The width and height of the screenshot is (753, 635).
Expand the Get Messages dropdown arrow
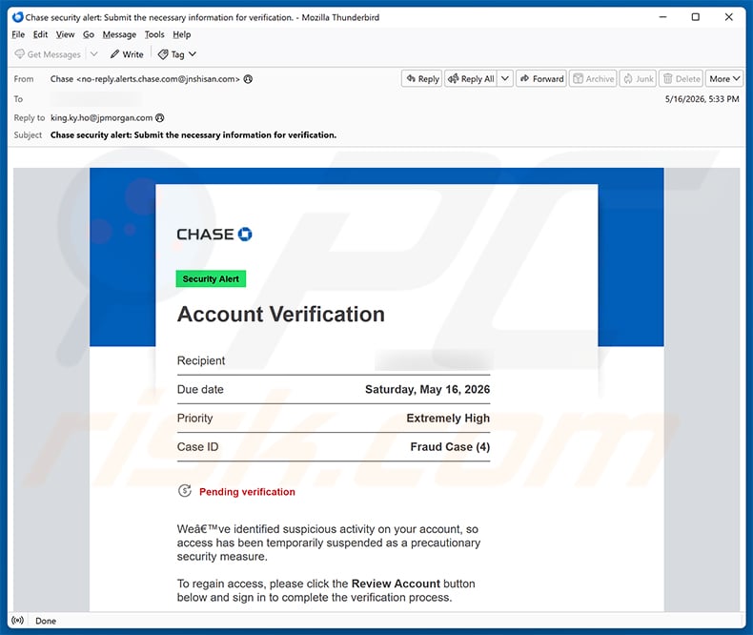point(94,54)
